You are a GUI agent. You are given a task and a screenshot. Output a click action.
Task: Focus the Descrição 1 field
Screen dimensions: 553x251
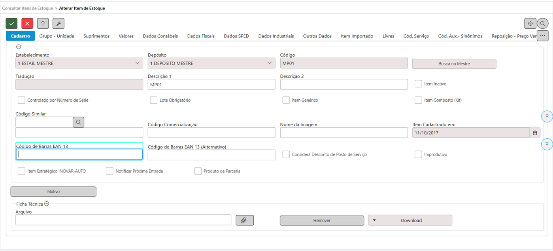pyautogui.click(x=211, y=84)
